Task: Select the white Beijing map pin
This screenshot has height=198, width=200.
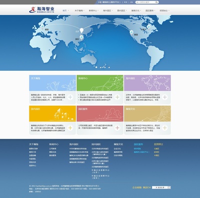Action: (x=81, y=31)
